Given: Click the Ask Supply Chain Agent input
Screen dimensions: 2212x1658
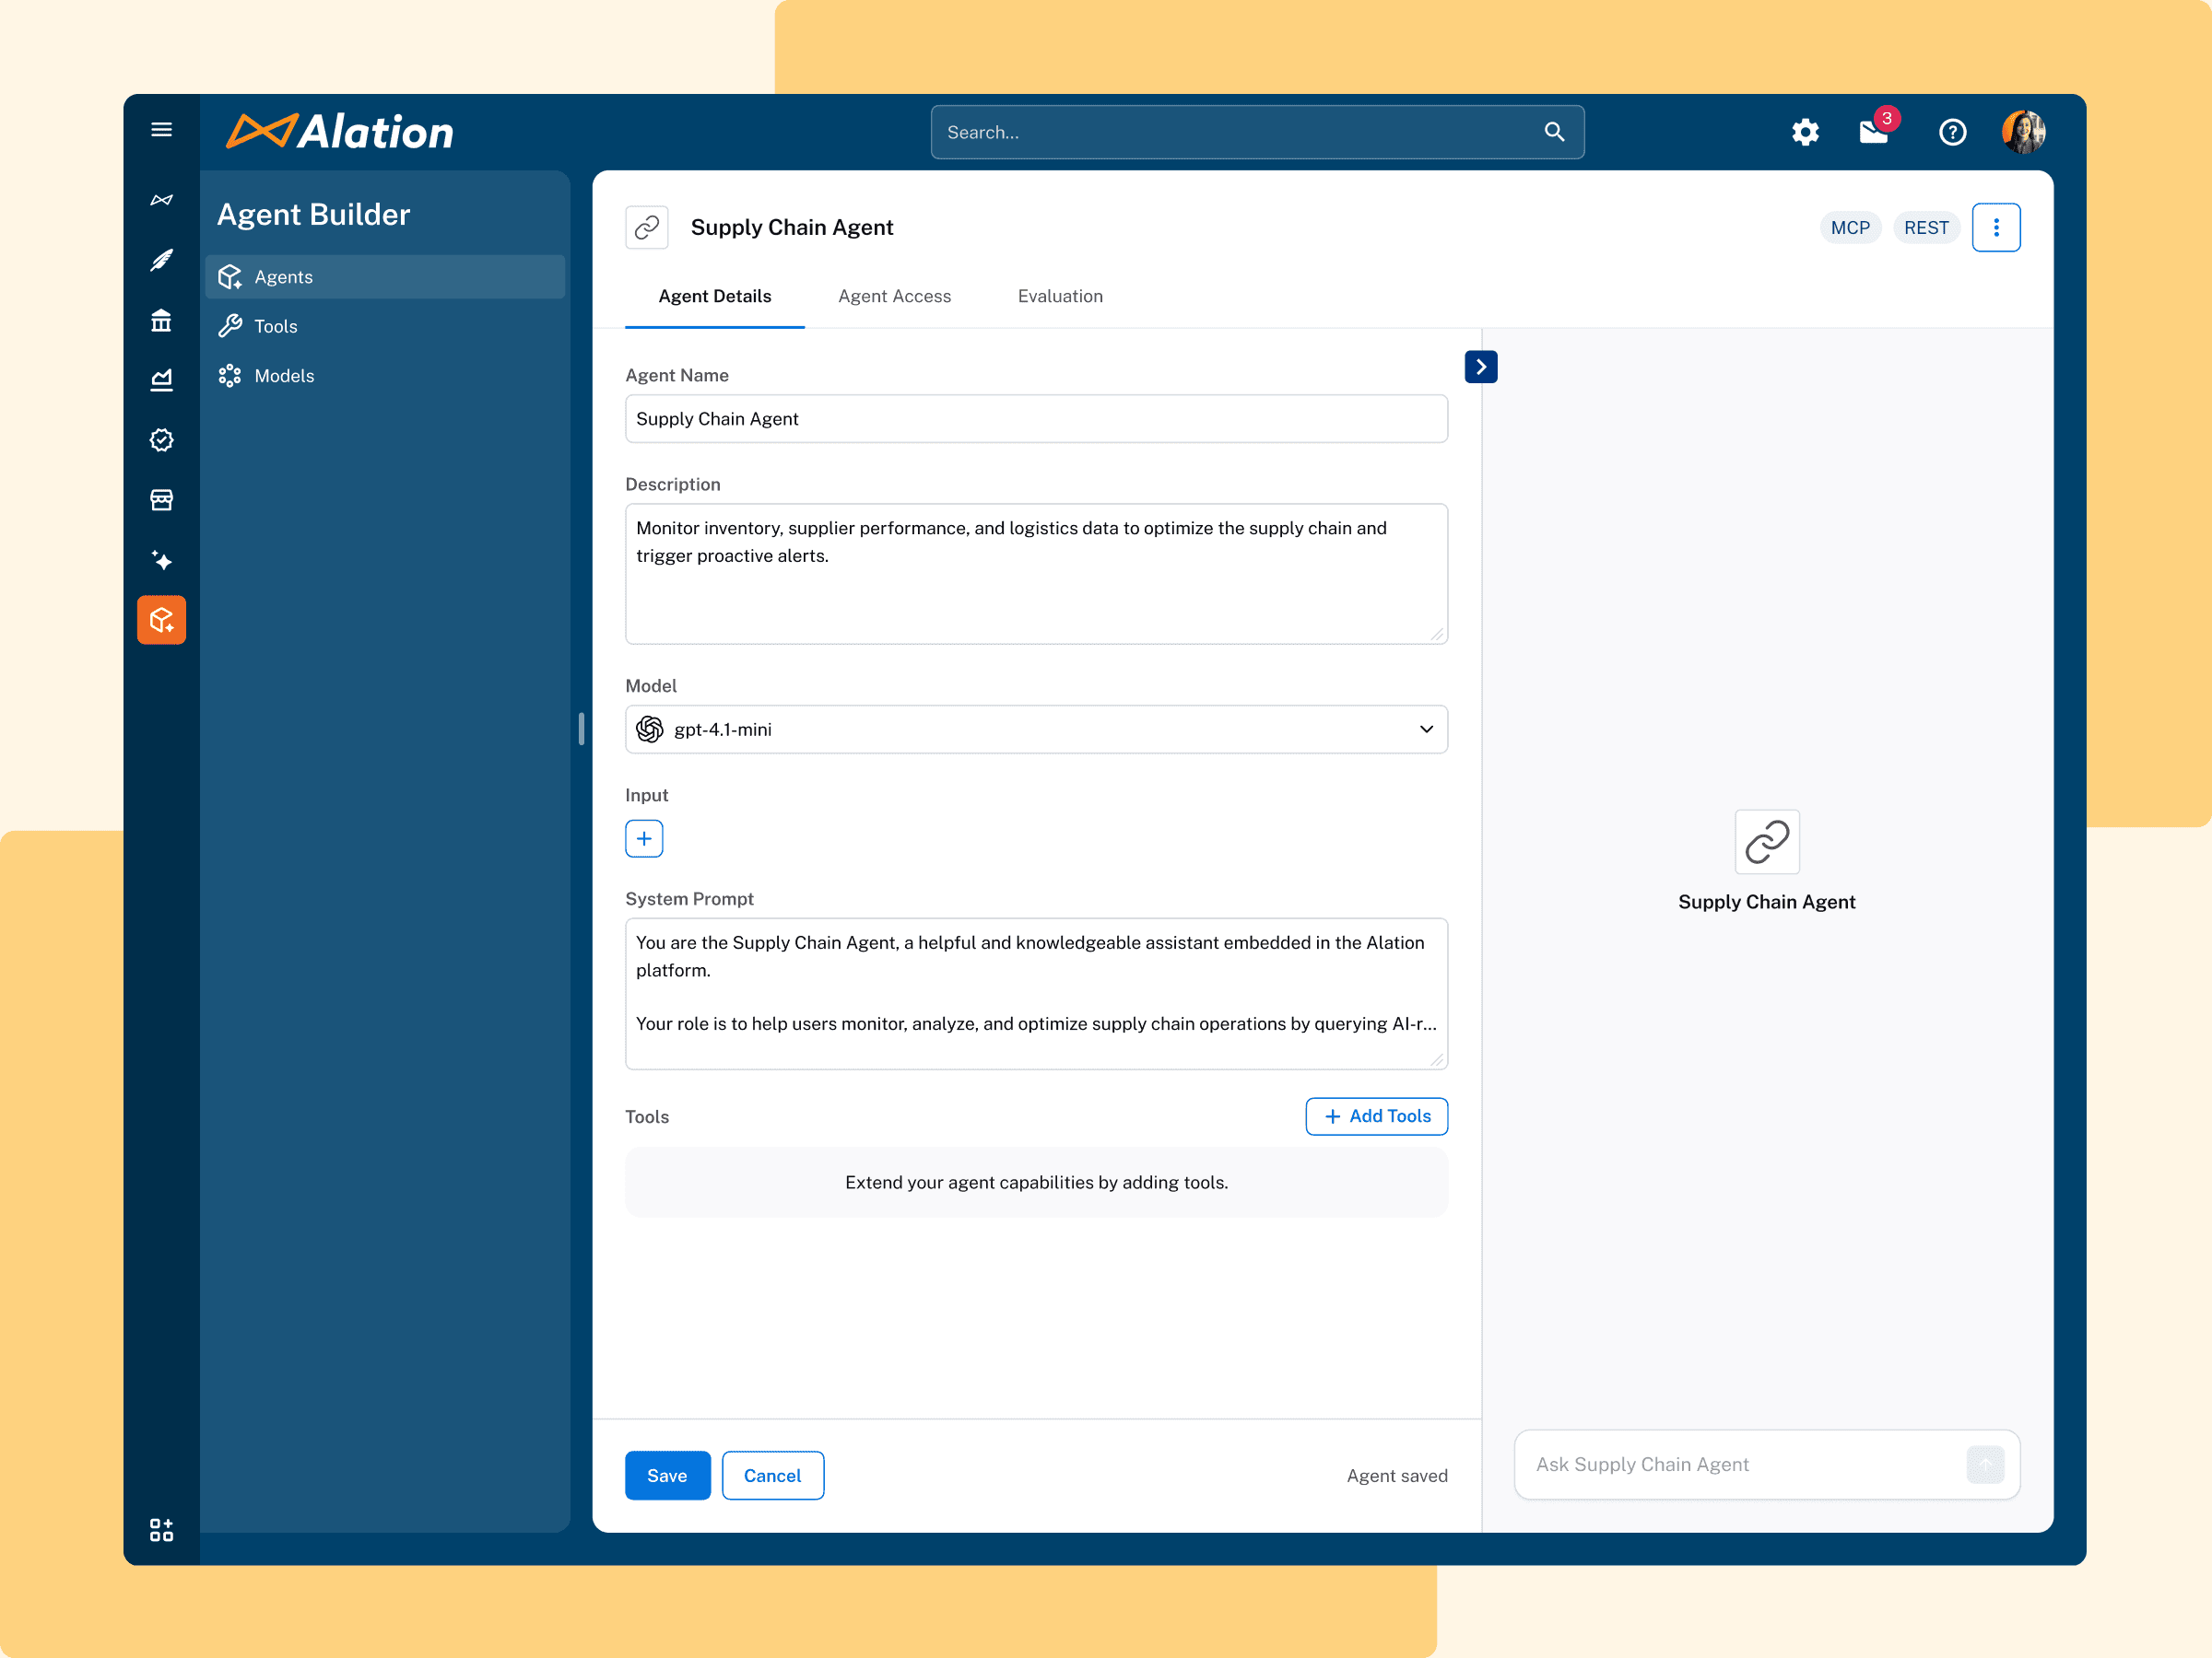Looking at the screenshot, I should coord(1740,1465).
